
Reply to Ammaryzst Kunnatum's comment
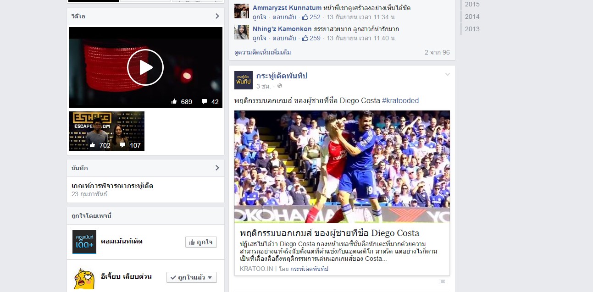click(285, 17)
